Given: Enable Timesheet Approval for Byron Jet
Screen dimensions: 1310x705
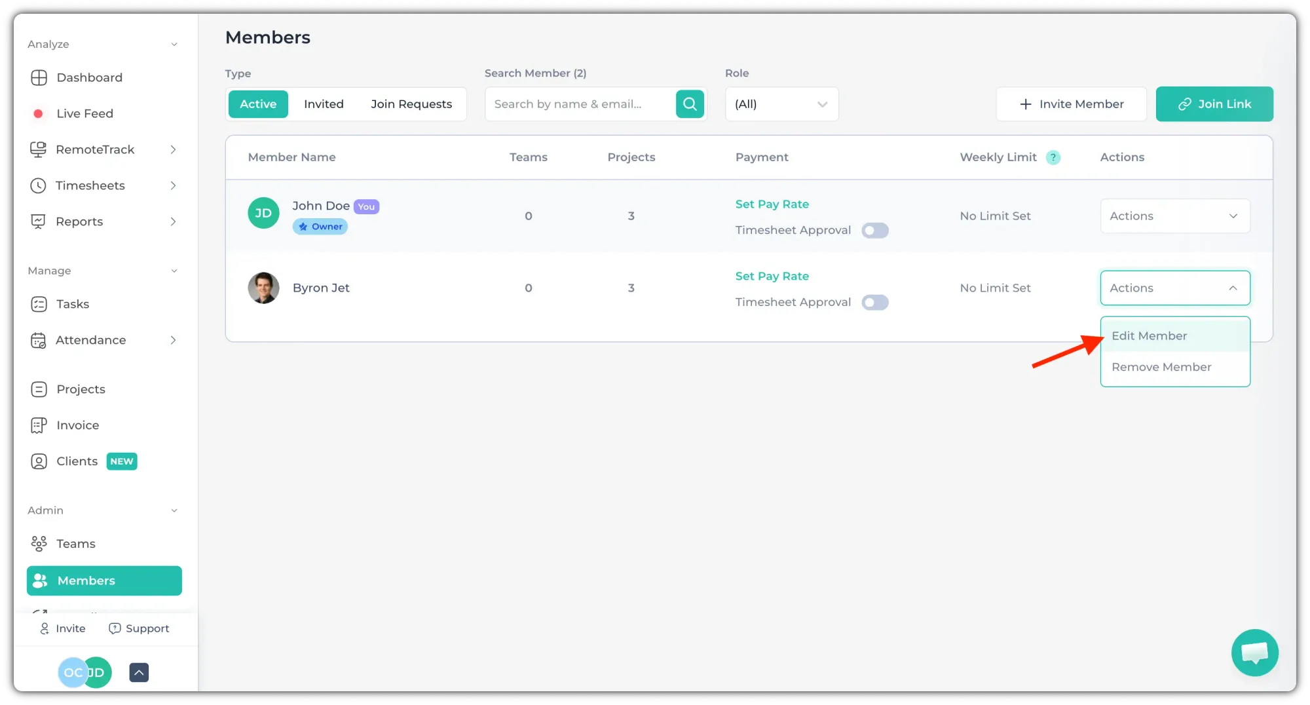Looking at the screenshot, I should pyautogui.click(x=874, y=303).
